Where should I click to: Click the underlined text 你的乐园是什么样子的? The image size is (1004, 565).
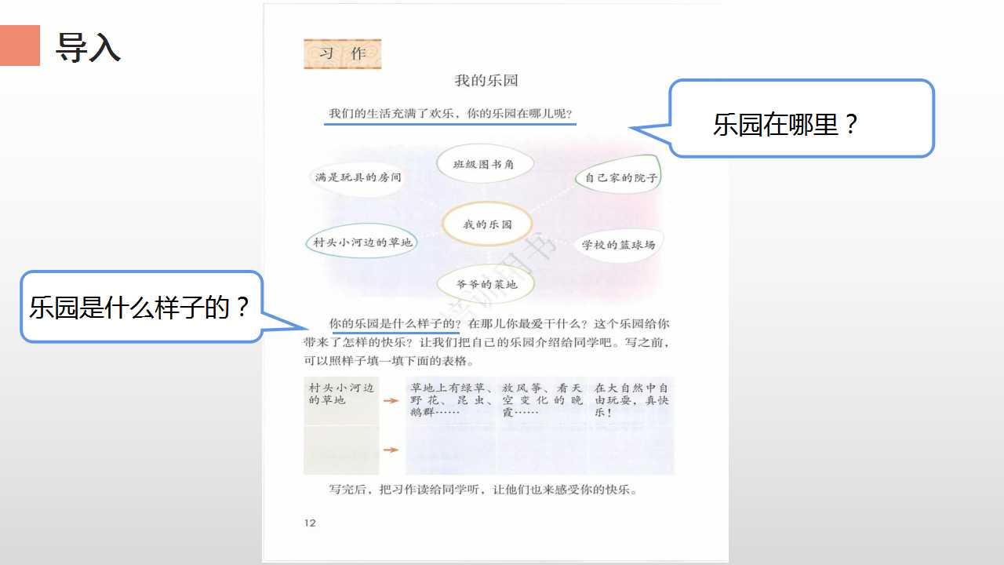(x=394, y=324)
